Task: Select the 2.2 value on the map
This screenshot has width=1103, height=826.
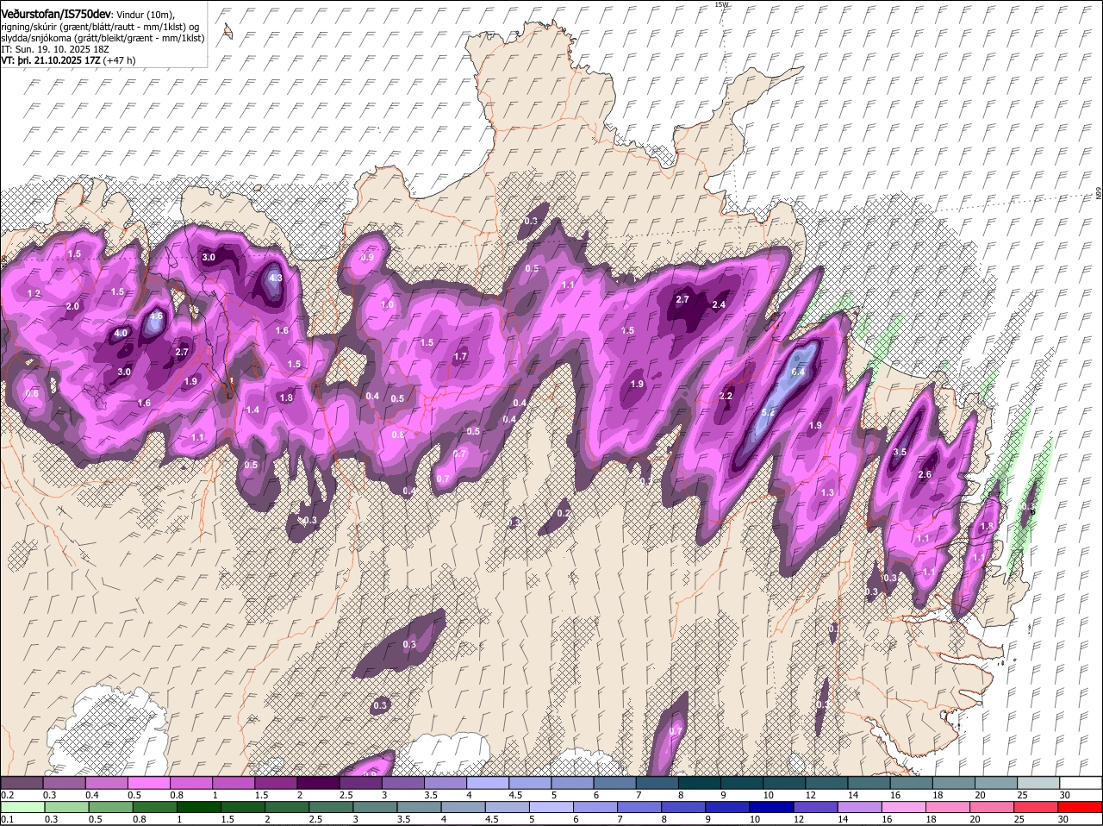Action: pyautogui.click(x=726, y=396)
